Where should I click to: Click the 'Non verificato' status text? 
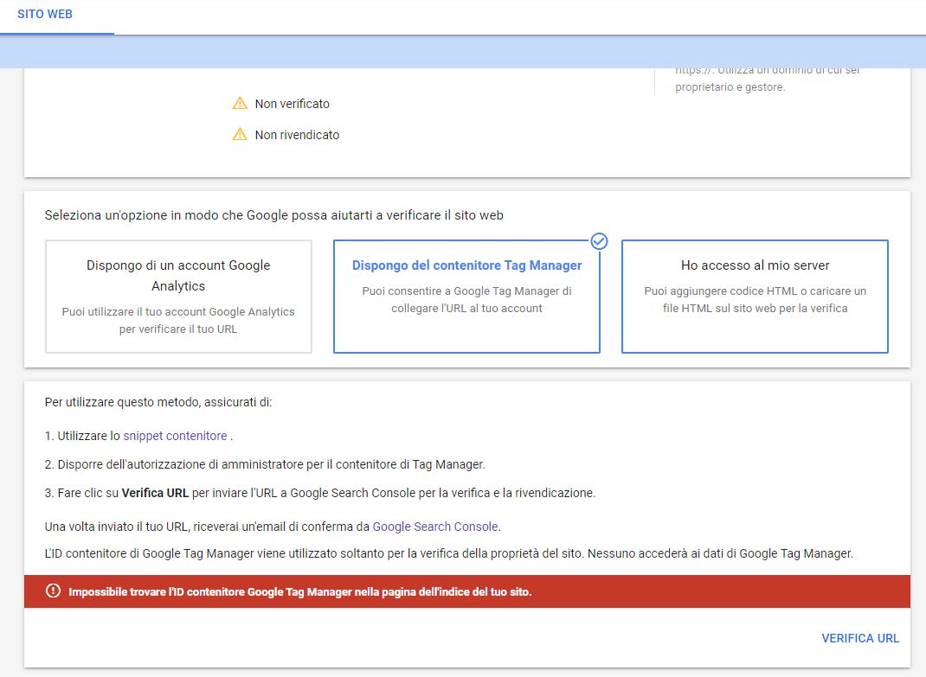[292, 104]
